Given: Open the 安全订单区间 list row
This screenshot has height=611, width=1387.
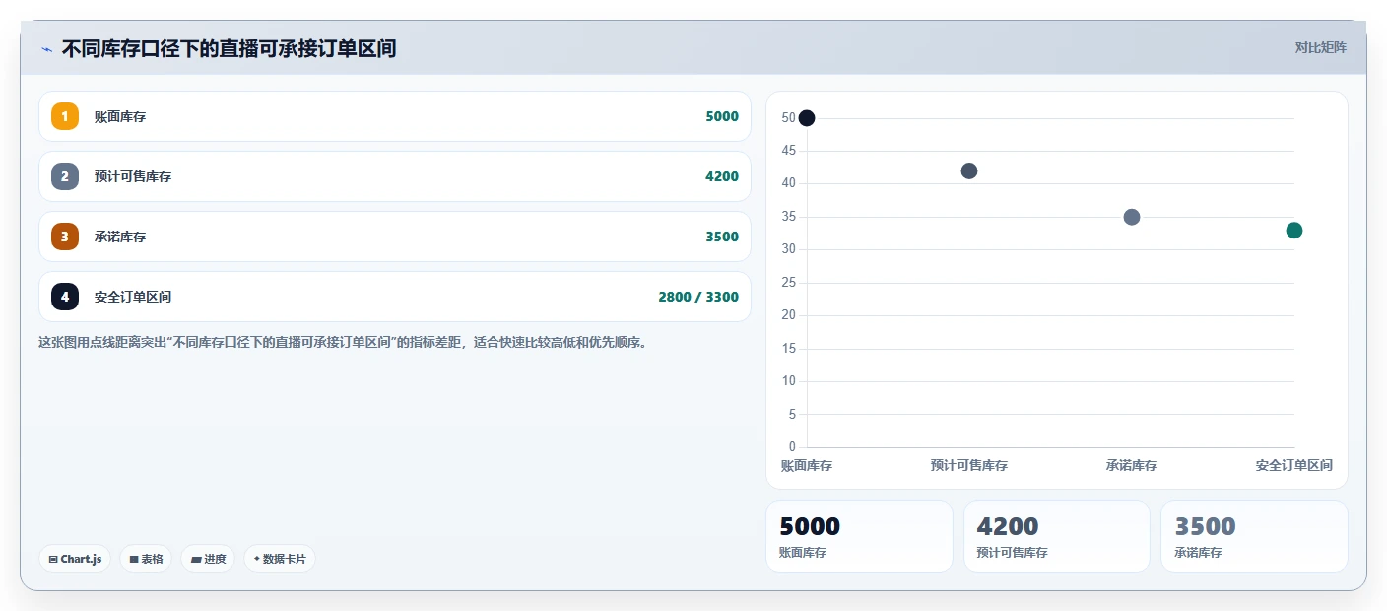Looking at the screenshot, I should point(395,297).
